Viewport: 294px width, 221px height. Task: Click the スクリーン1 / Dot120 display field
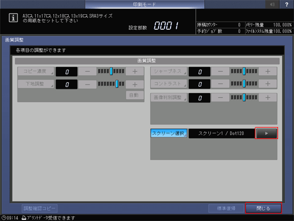pos(222,133)
